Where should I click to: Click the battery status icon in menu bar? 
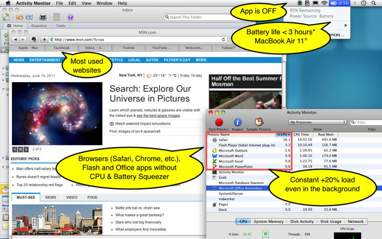point(340,3)
